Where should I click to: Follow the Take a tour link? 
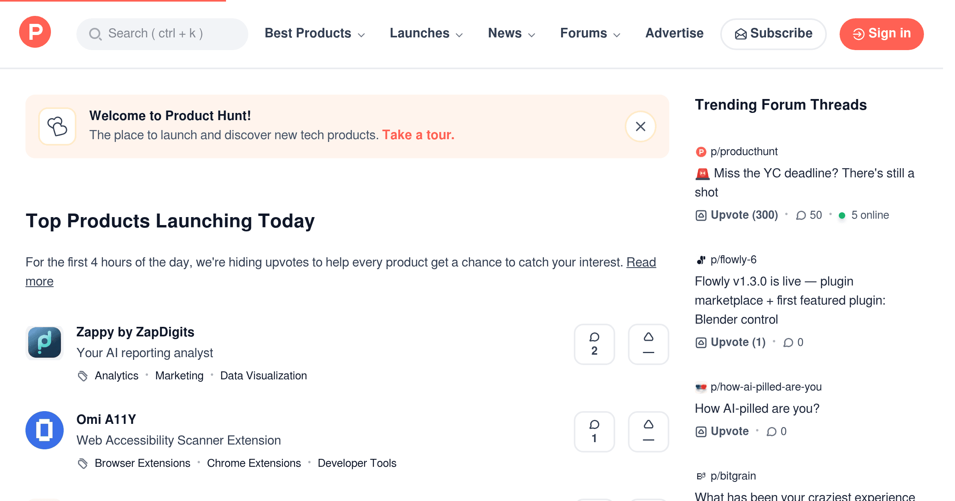(x=418, y=135)
